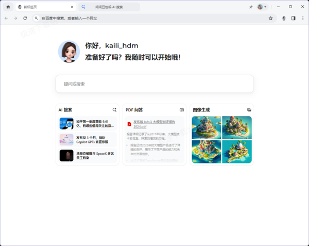Click the search icon in address bar
309x246 pixels.
click(x=36, y=19)
